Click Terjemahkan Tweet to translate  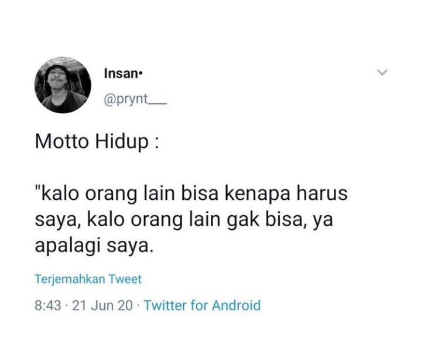[x=88, y=279]
